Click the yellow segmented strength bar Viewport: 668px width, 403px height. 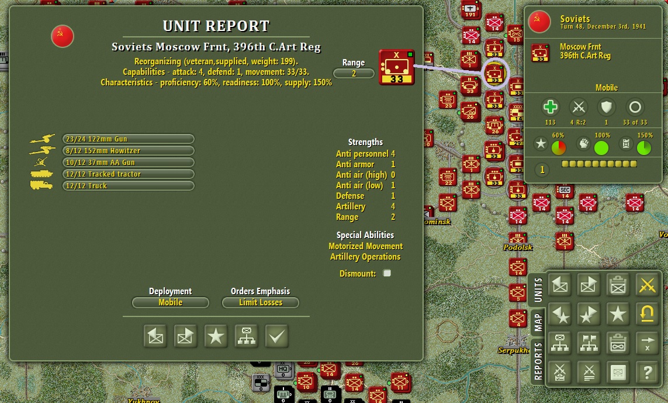[599, 164]
